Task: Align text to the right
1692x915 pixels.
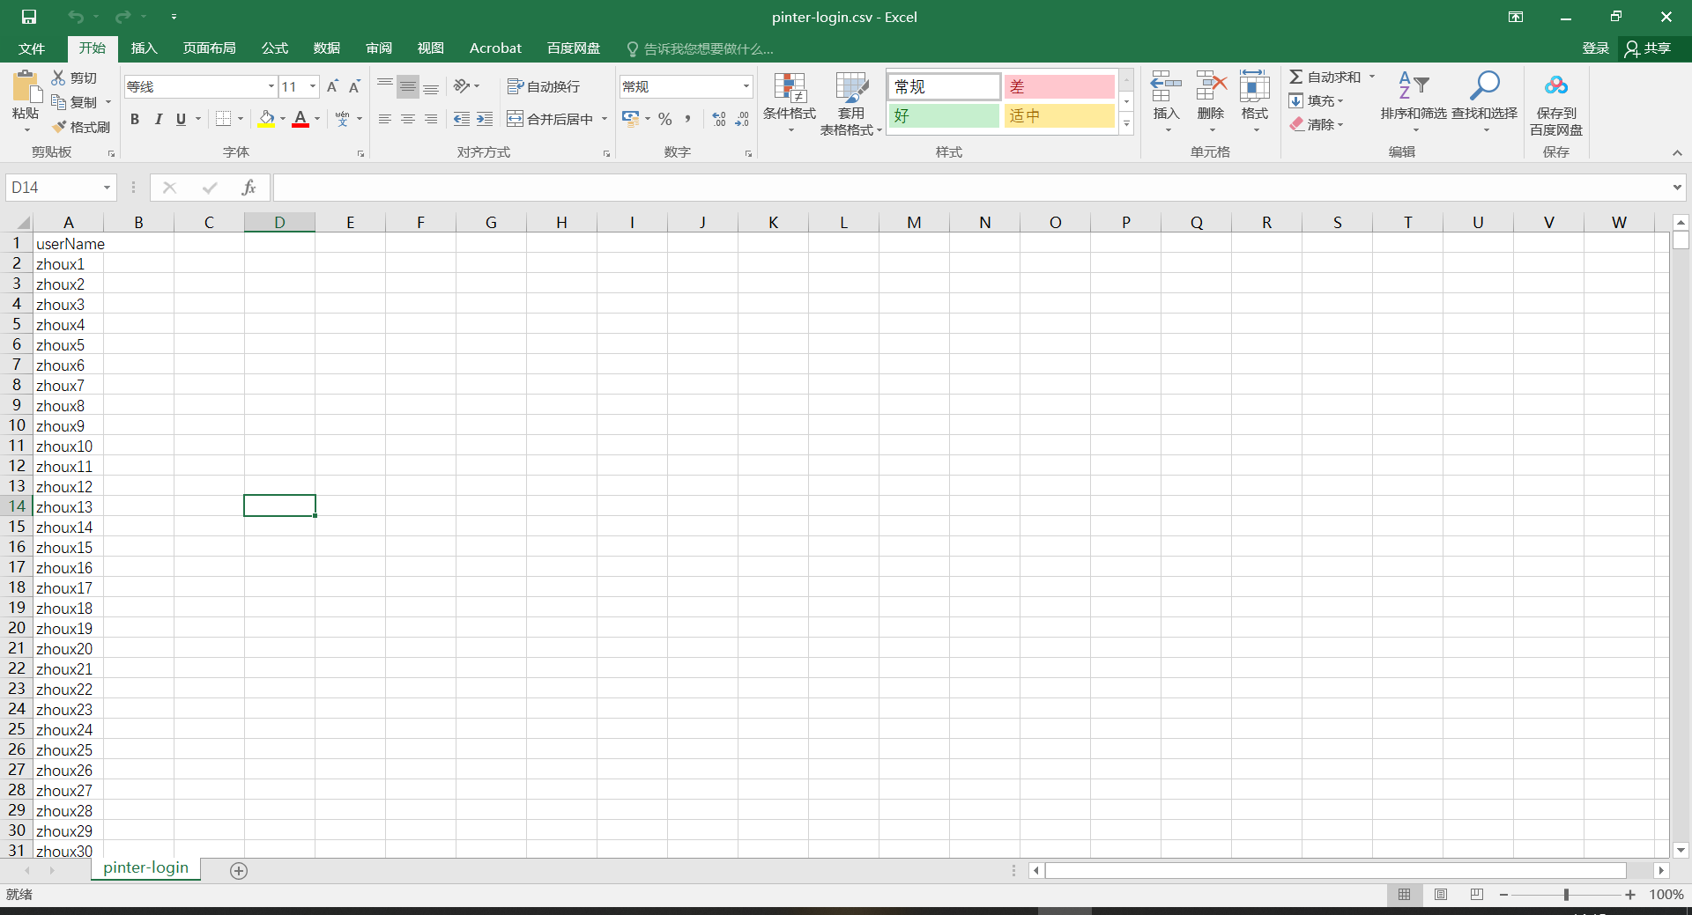Action: pos(431,119)
